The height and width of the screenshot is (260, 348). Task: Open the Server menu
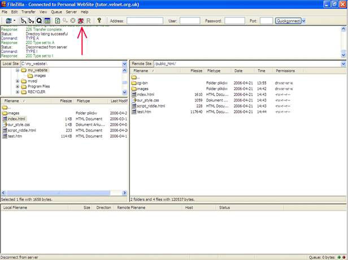71,12
